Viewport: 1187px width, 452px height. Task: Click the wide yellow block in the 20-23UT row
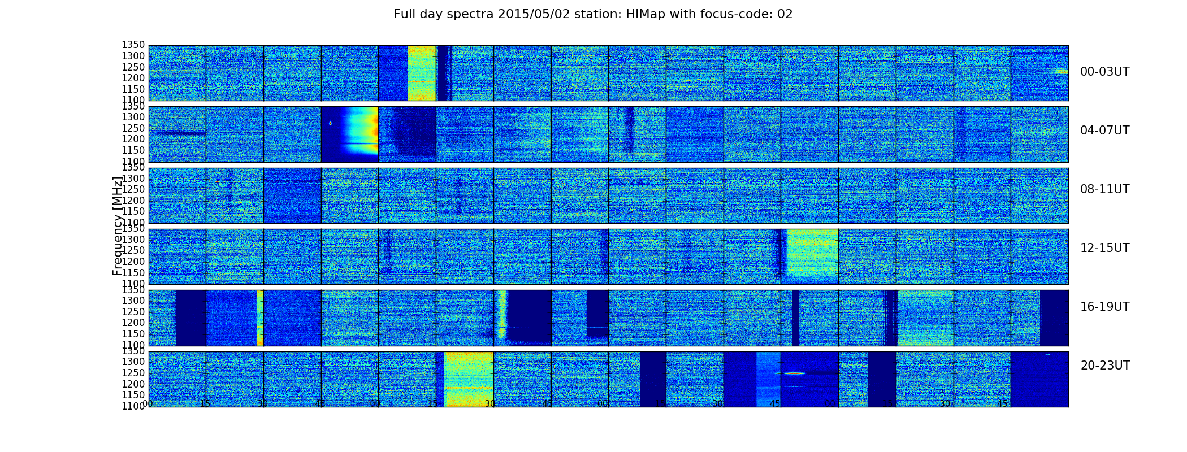pyautogui.click(x=469, y=379)
